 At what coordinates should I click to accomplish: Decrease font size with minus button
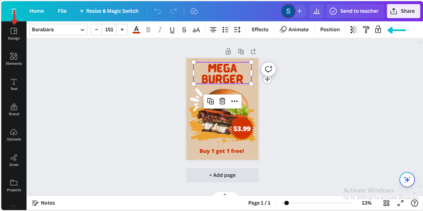96,30
